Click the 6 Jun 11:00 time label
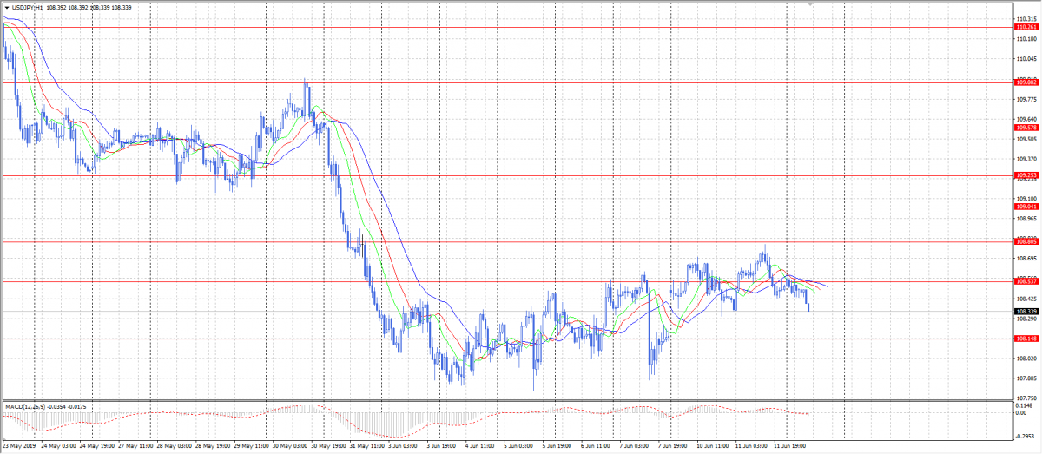1042x454 pixels. [596, 447]
